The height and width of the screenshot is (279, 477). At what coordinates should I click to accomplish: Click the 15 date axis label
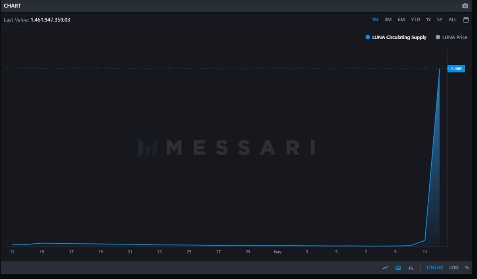click(x=42, y=252)
